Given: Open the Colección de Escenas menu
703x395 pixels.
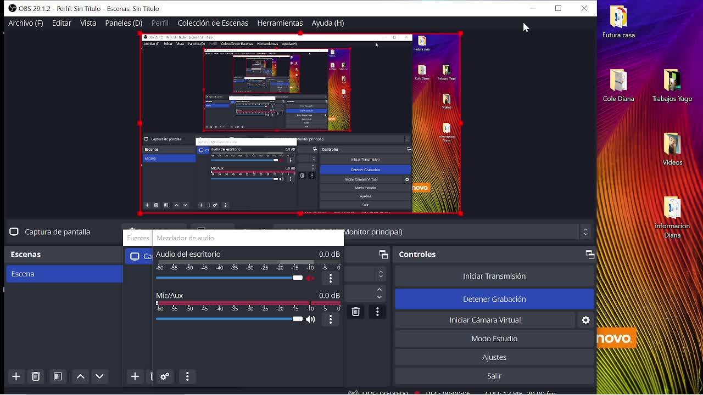Looking at the screenshot, I should point(213,23).
